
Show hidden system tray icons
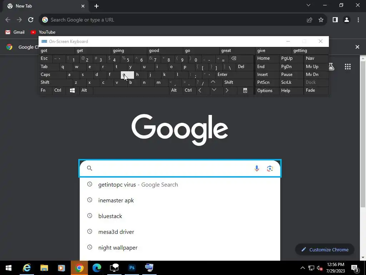pos(302,268)
